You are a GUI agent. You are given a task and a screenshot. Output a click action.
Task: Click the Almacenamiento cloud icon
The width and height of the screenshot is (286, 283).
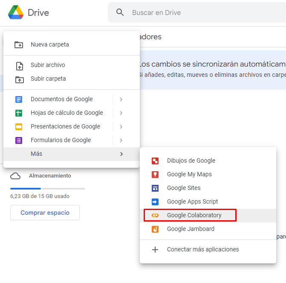click(x=15, y=176)
